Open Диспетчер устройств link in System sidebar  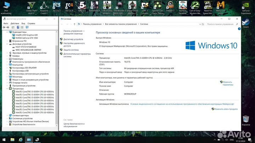click(73, 39)
